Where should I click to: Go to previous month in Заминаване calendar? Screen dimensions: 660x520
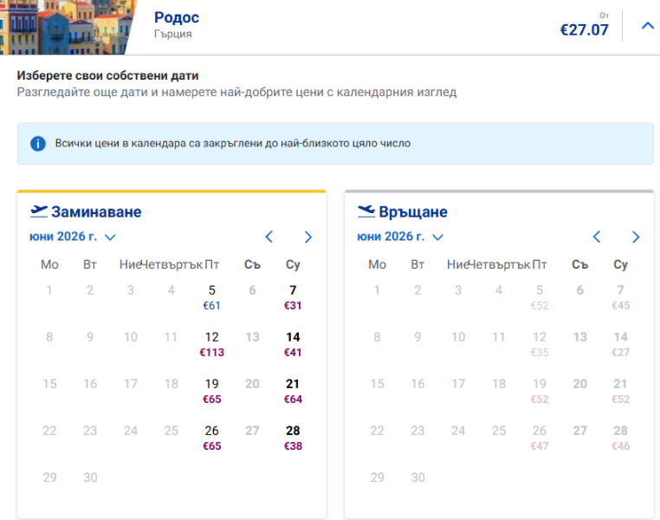click(269, 237)
